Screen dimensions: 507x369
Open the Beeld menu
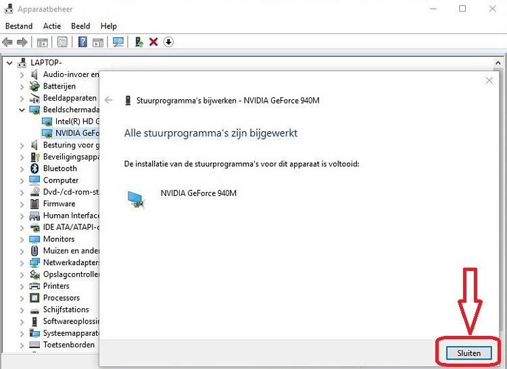(80, 26)
